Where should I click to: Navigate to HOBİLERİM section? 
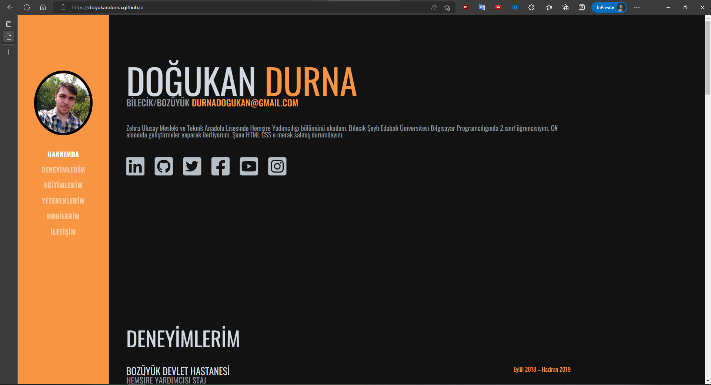pyautogui.click(x=63, y=217)
